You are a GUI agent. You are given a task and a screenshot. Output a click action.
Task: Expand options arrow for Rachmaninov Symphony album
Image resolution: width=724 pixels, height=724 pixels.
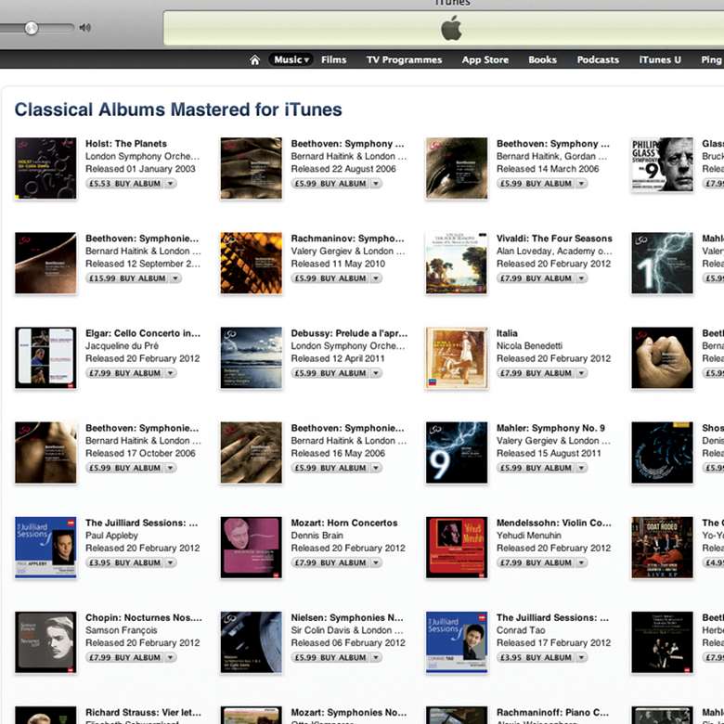(376, 278)
